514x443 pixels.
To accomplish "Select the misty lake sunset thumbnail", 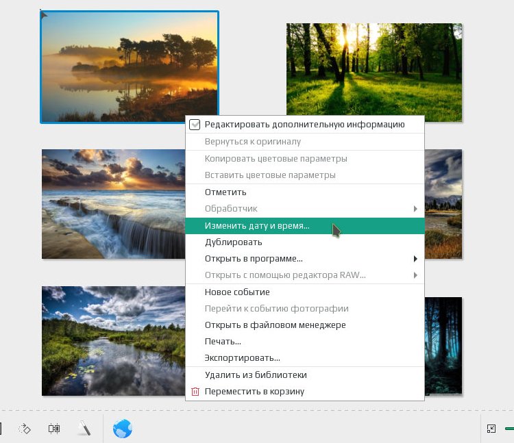I will (129, 67).
